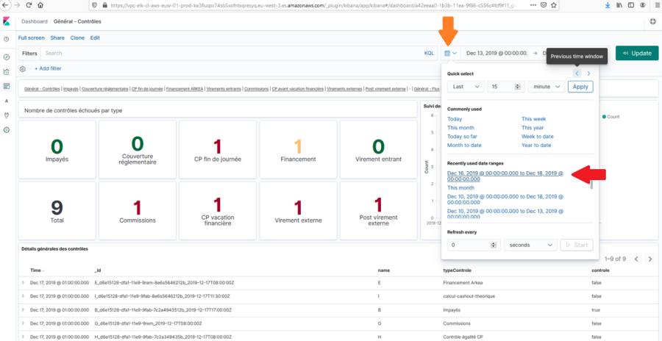Open Visualize chart icon in sidebar
Viewport: 662px width, 341px height.
pyautogui.click(x=7, y=71)
